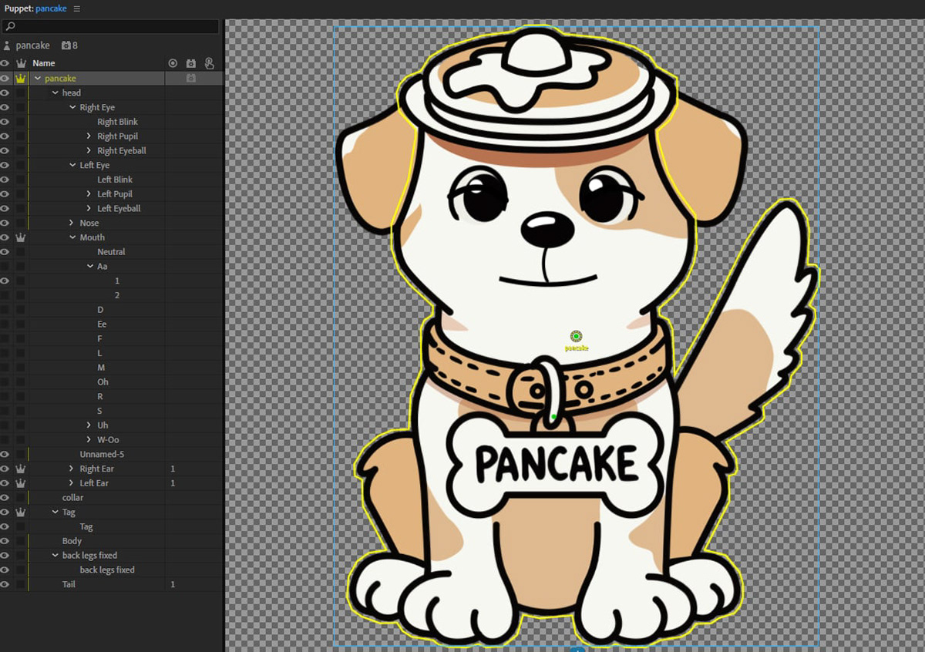Viewport: 925px width, 652px height.
Task: Select the child Tag layer under Tag group
Action: click(86, 526)
